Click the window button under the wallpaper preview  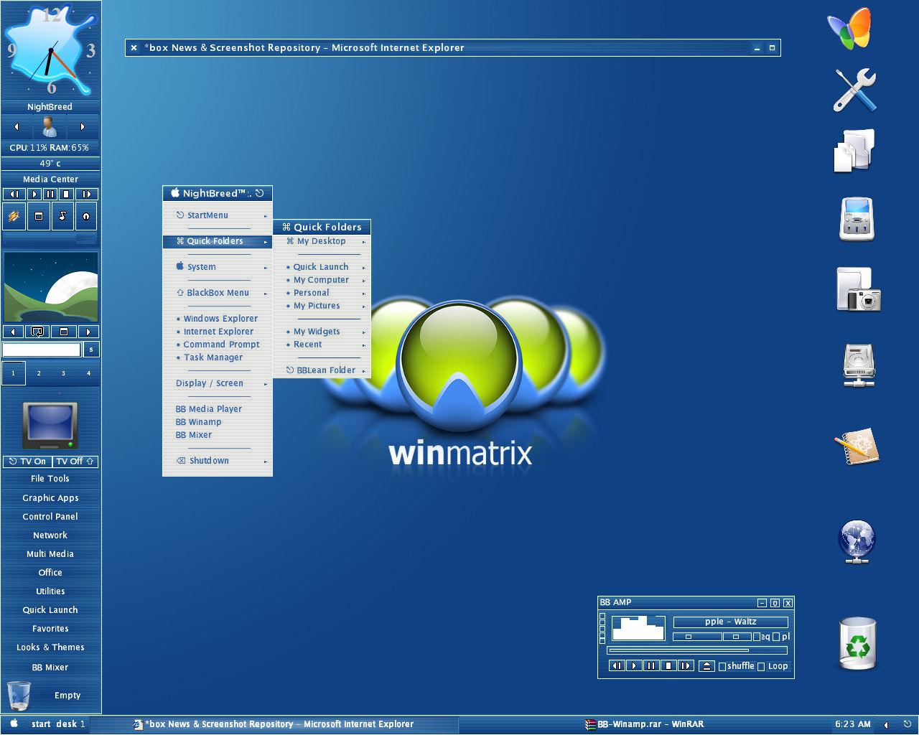(63, 332)
